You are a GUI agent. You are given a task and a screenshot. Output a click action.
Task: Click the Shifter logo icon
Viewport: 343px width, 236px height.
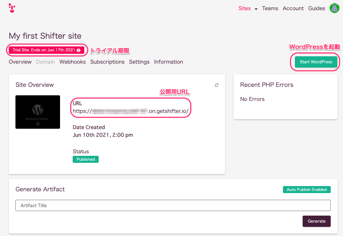click(12, 8)
